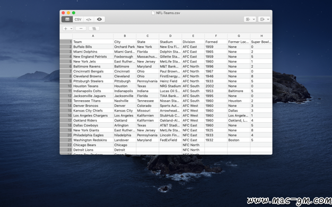Click the "Foxborough" city cell
The image size is (332, 207).
pos(125,57)
